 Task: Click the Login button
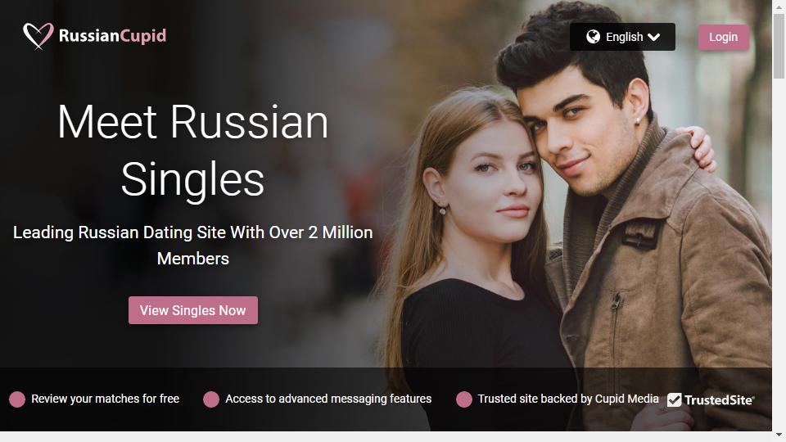[723, 37]
